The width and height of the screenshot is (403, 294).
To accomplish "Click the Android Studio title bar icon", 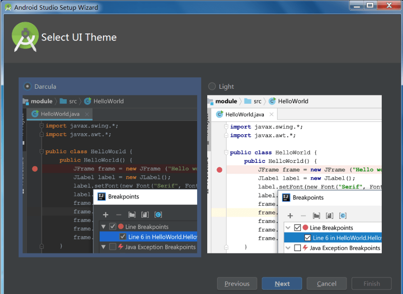I will tap(8, 7).
